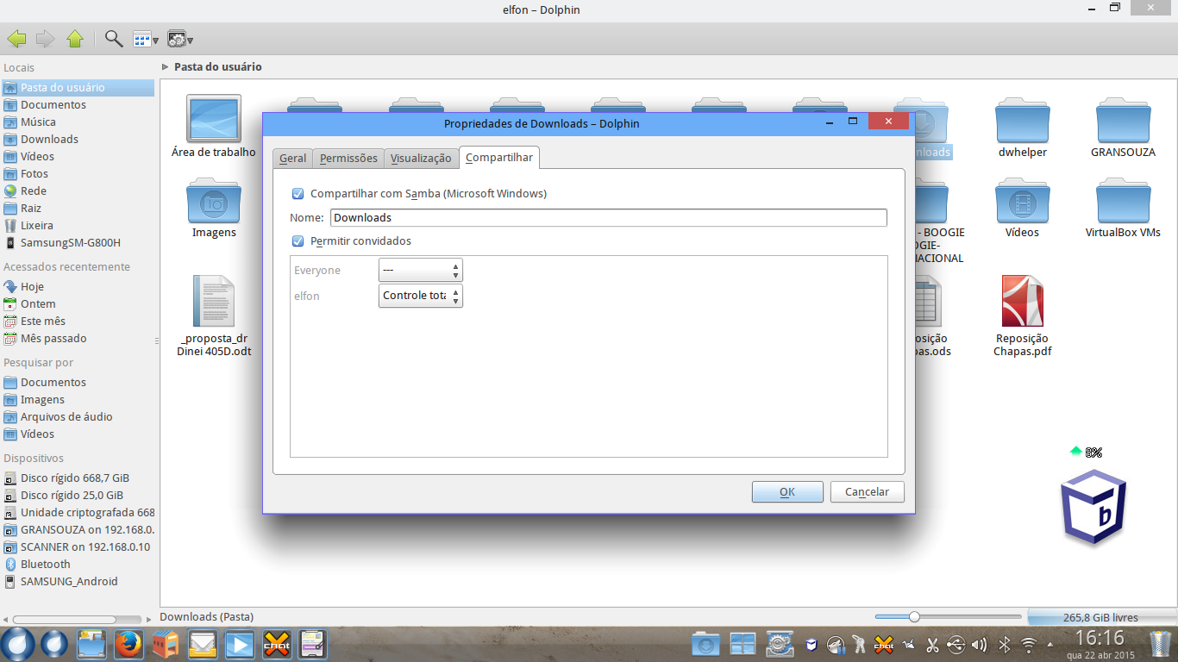Expand the Pasta do usuário breadcrumb arrow

tap(165, 66)
